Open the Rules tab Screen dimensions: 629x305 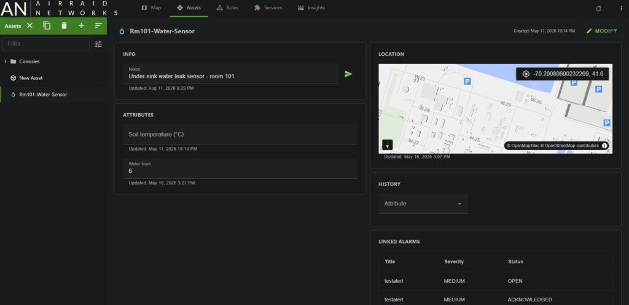[227, 8]
